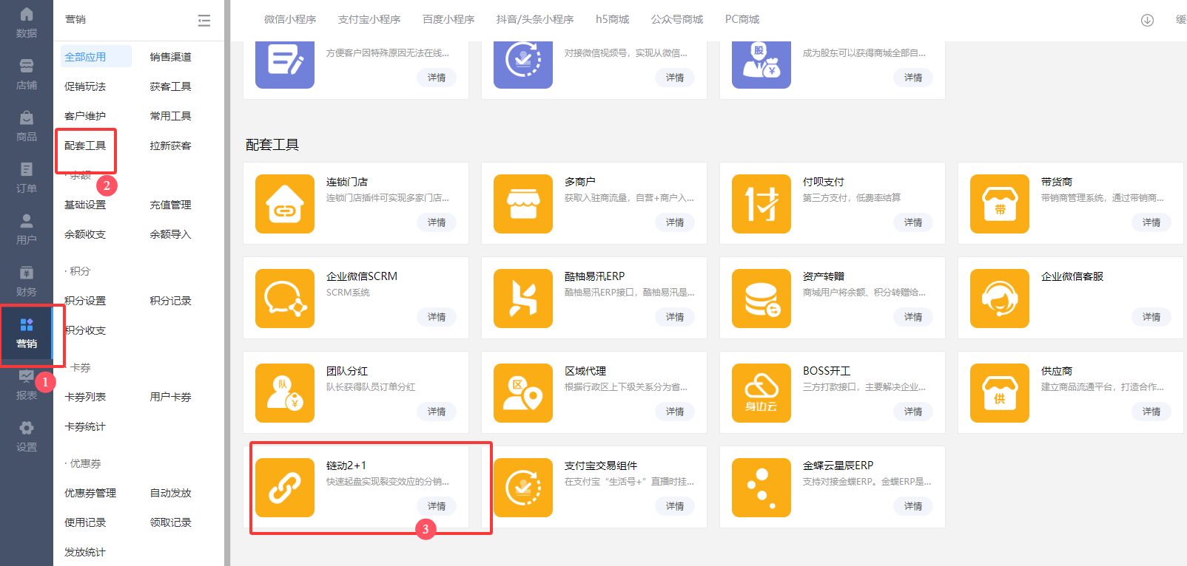The image size is (1187, 566).
Task: Open 领取记录 menu entry
Action: (171, 522)
